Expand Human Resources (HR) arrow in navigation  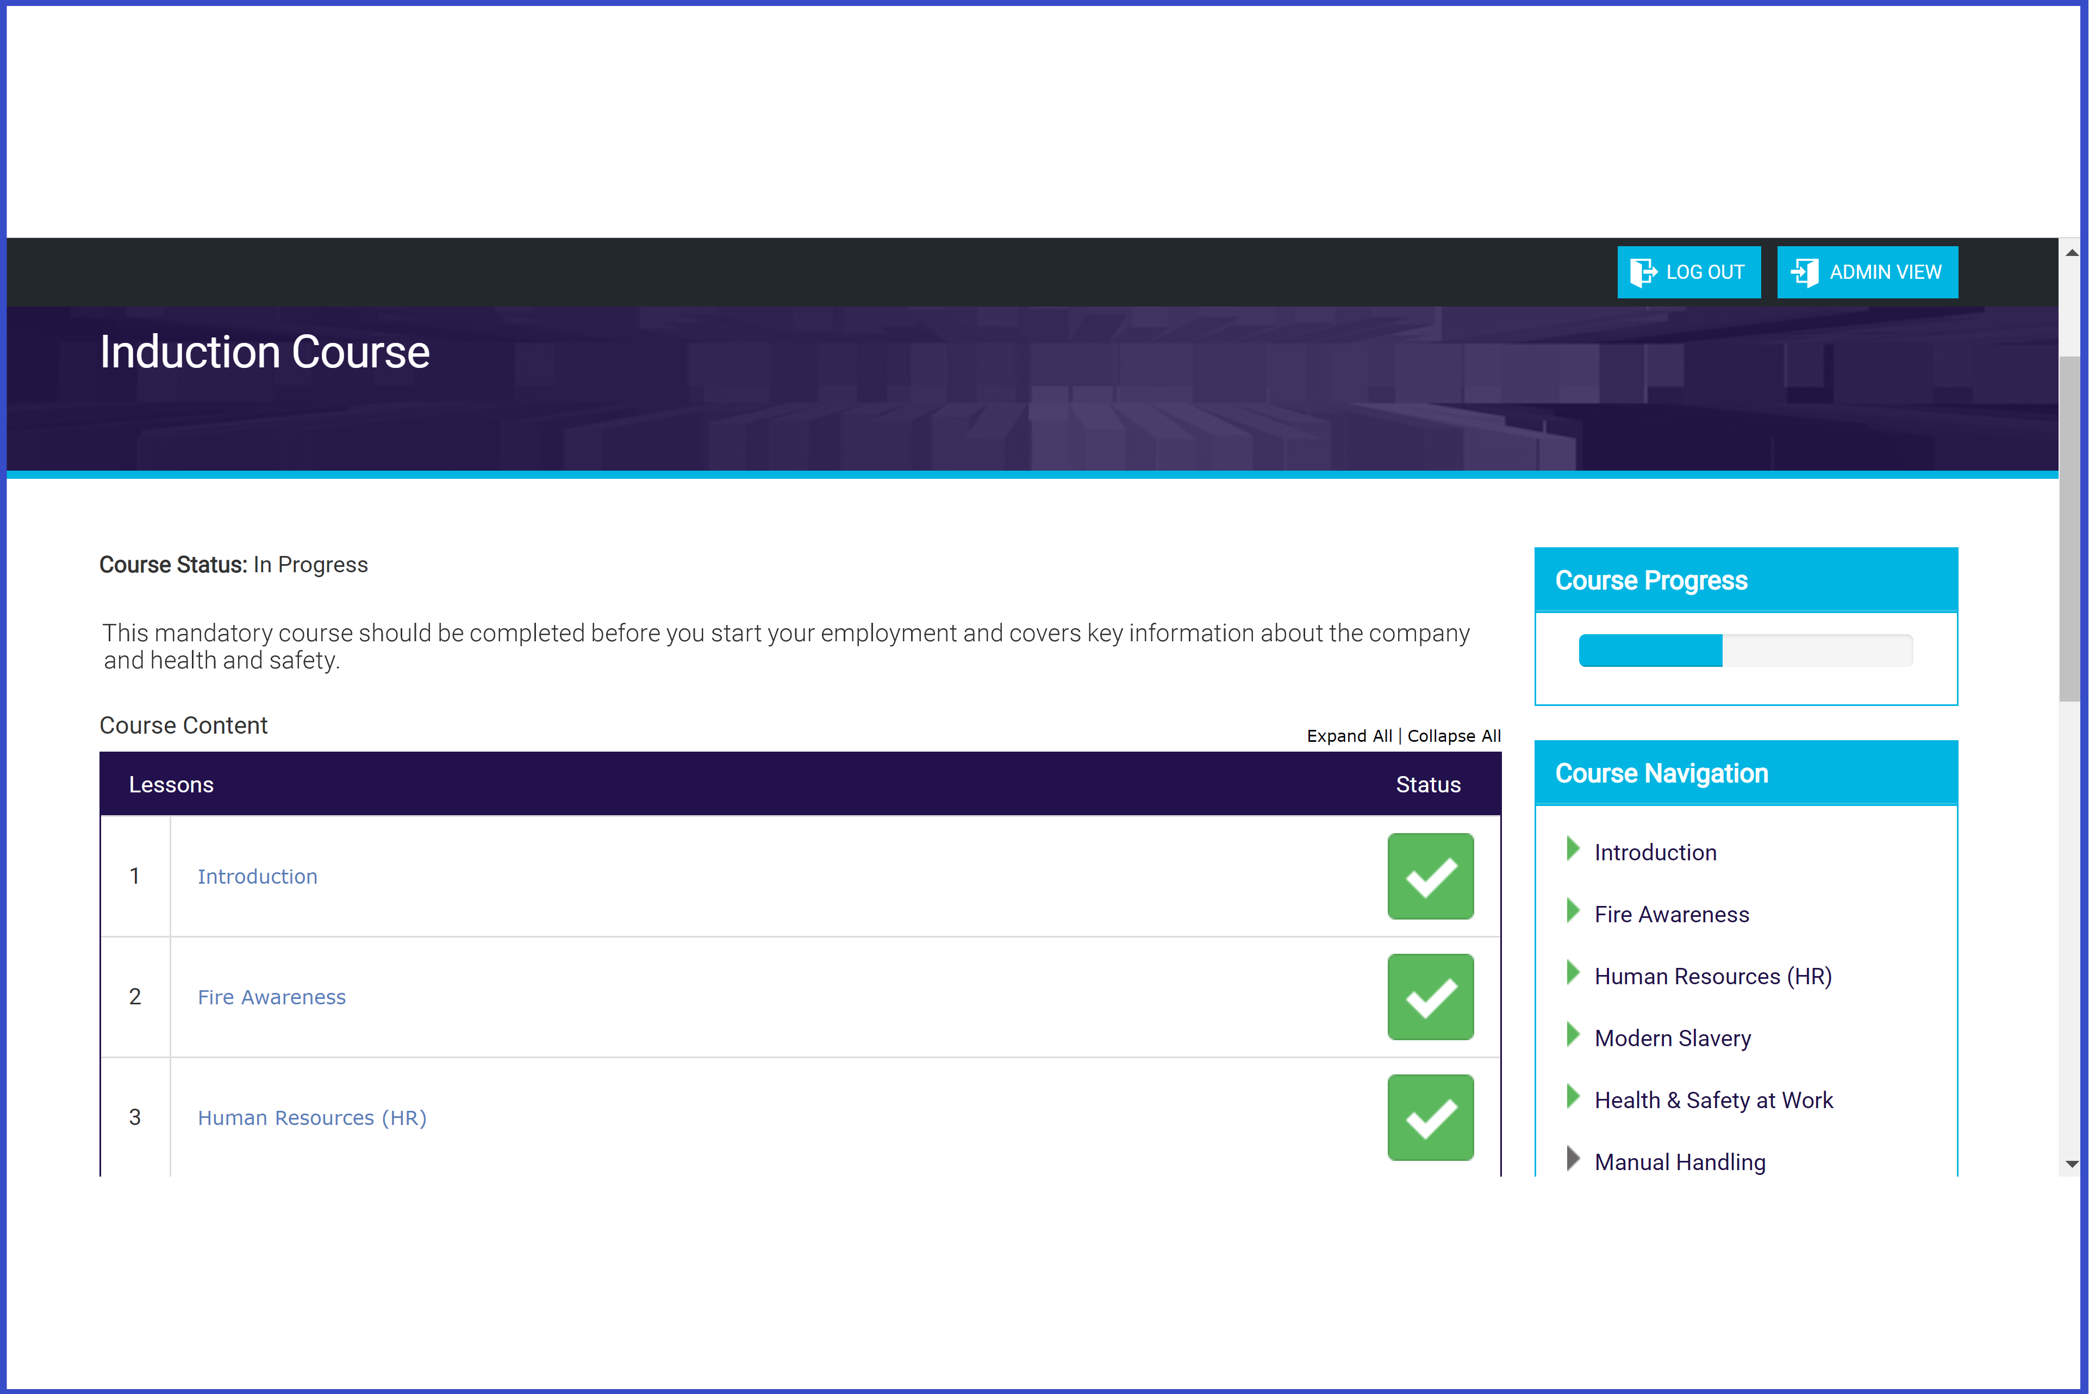[1572, 973]
